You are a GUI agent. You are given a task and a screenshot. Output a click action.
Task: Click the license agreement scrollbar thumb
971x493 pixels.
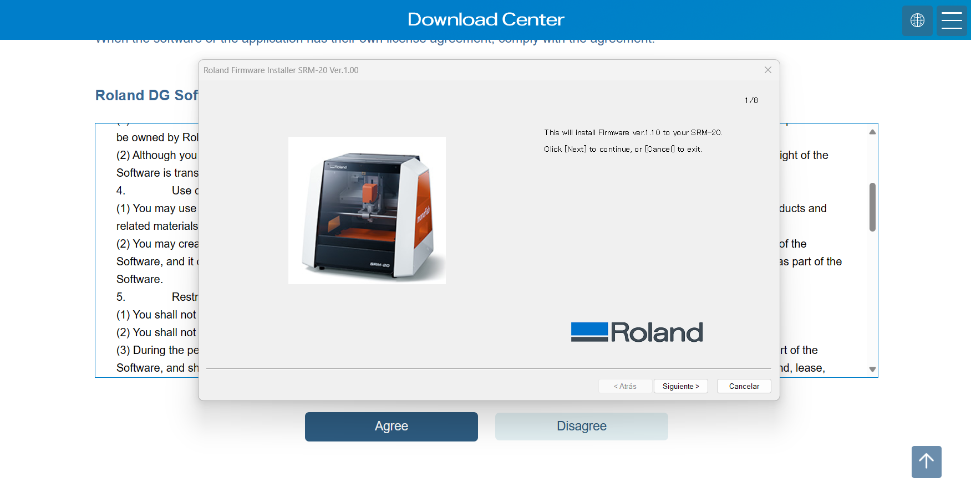coord(872,207)
